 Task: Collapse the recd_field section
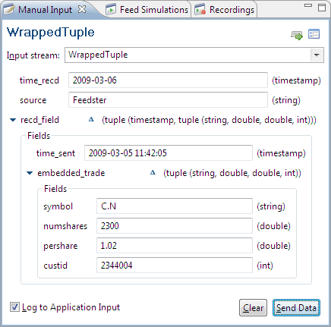click(x=13, y=120)
